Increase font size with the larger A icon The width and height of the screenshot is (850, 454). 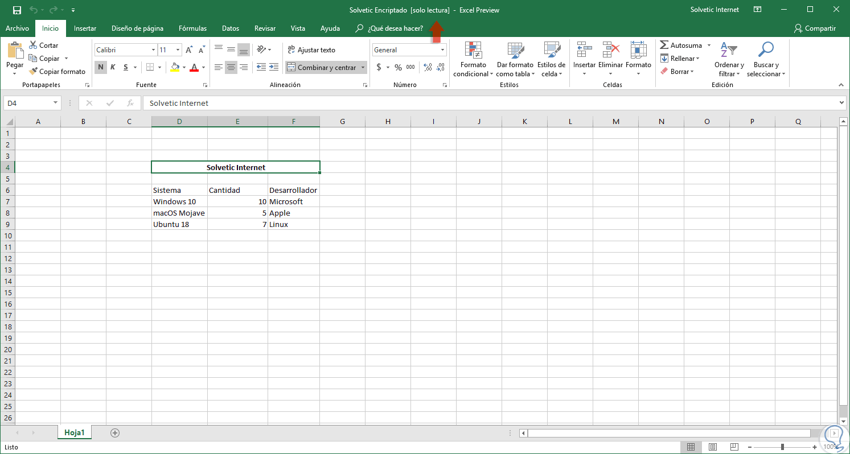190,50
